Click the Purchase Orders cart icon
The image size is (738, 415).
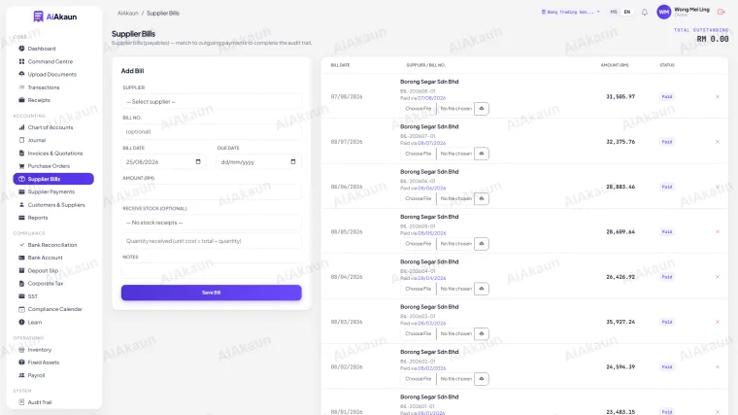point(21,166)
